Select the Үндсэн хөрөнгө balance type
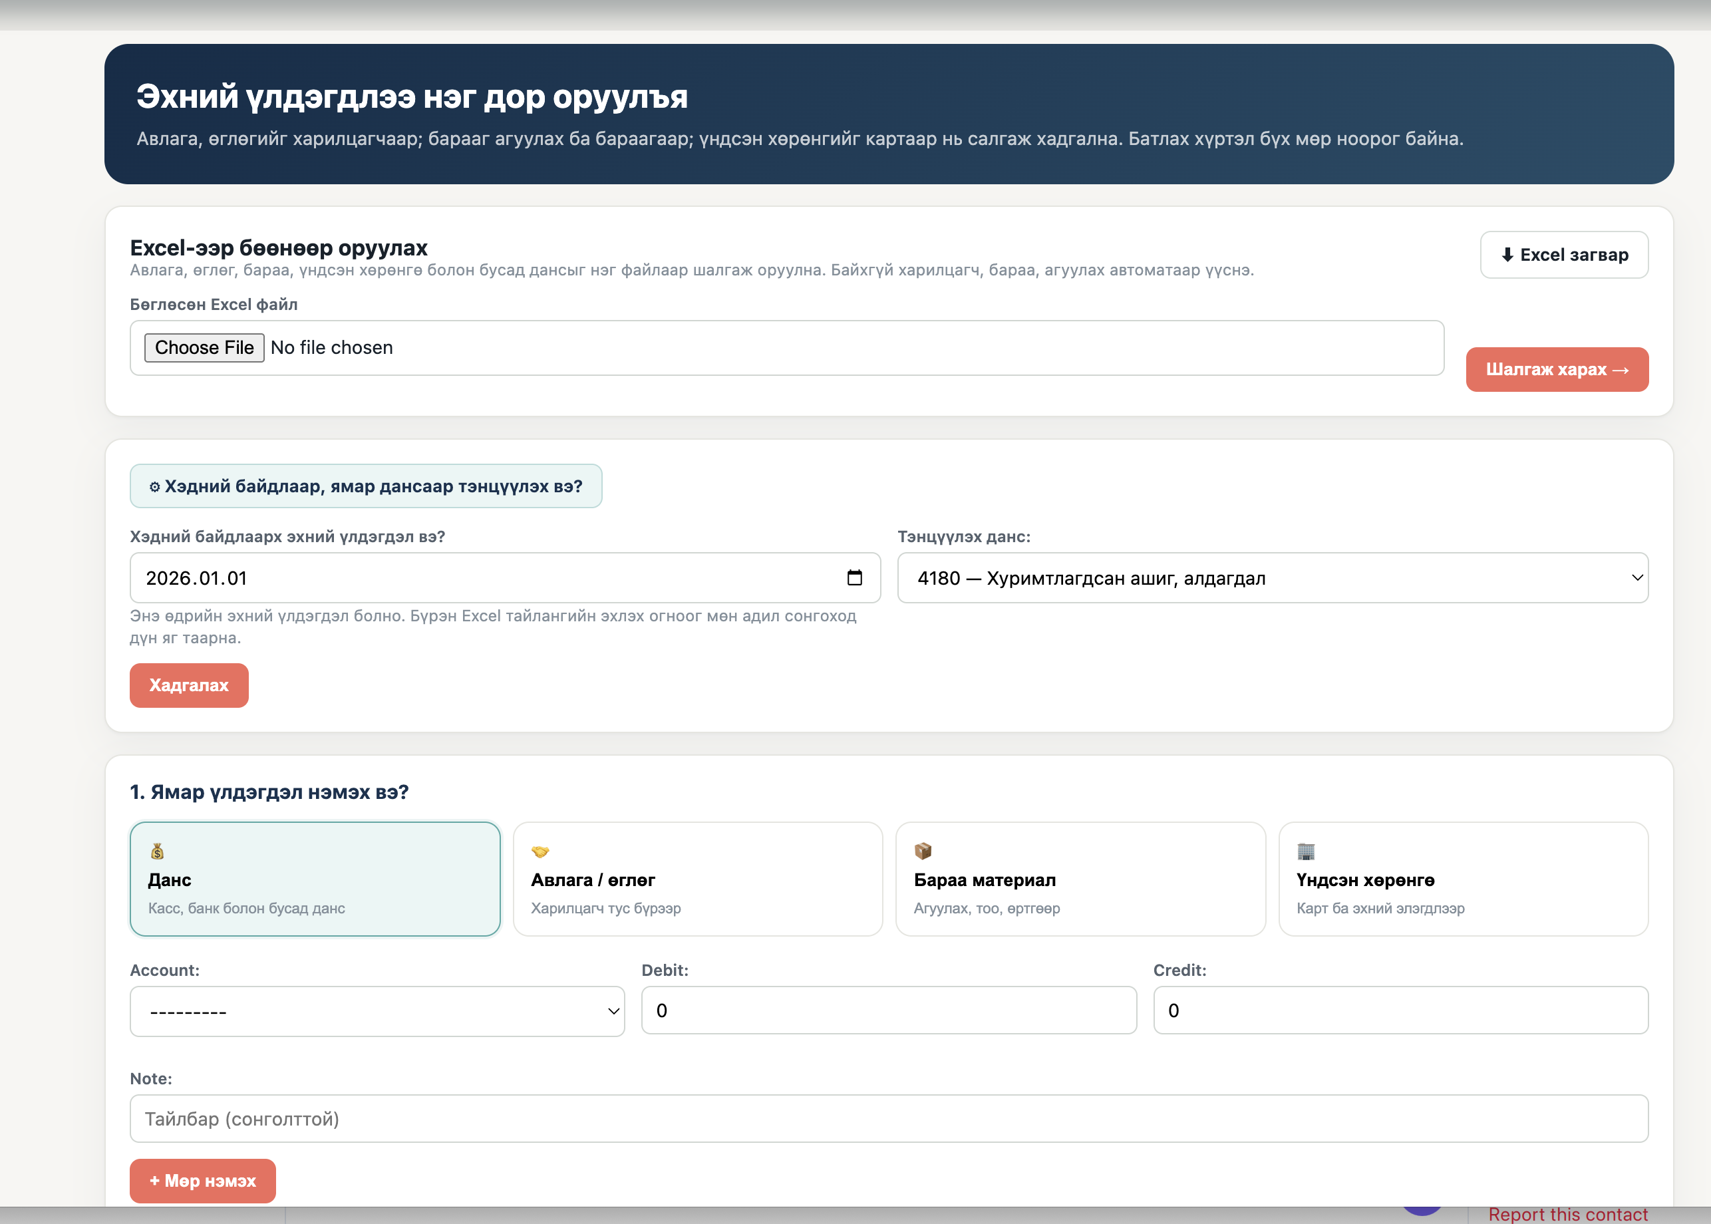 click(1463, 879)
